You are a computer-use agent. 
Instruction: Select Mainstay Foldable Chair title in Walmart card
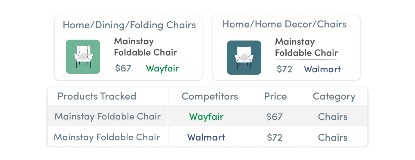tap(306, 47)
